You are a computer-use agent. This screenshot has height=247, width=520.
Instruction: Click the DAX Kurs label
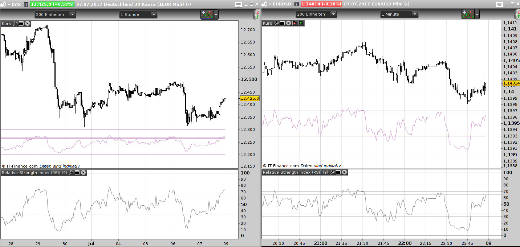pyautogui.click(x=7, y=24)
